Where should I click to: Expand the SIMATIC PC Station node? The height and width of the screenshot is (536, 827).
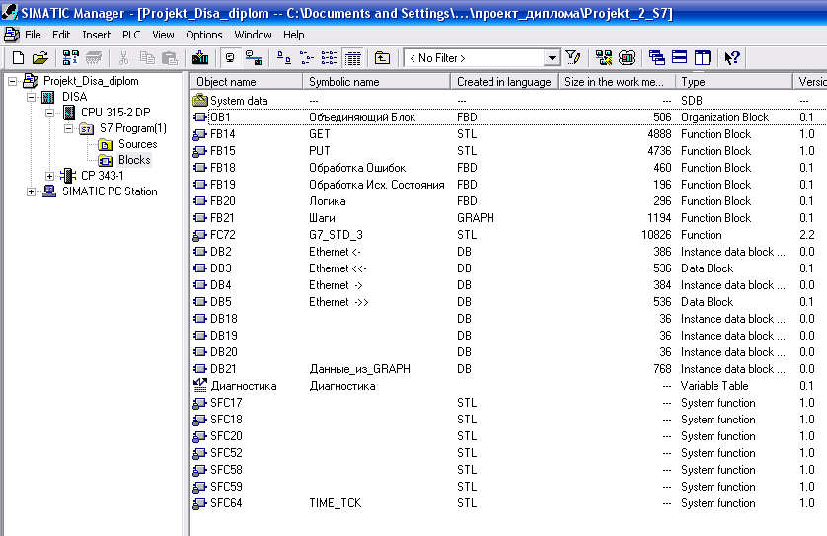point(31,191)
